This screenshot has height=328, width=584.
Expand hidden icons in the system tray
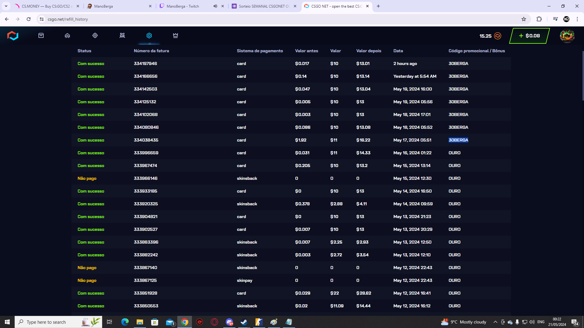click(495, 322)
